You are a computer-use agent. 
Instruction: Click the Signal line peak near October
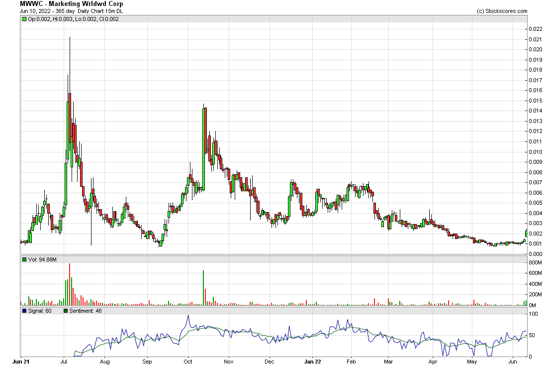point(188,315)
